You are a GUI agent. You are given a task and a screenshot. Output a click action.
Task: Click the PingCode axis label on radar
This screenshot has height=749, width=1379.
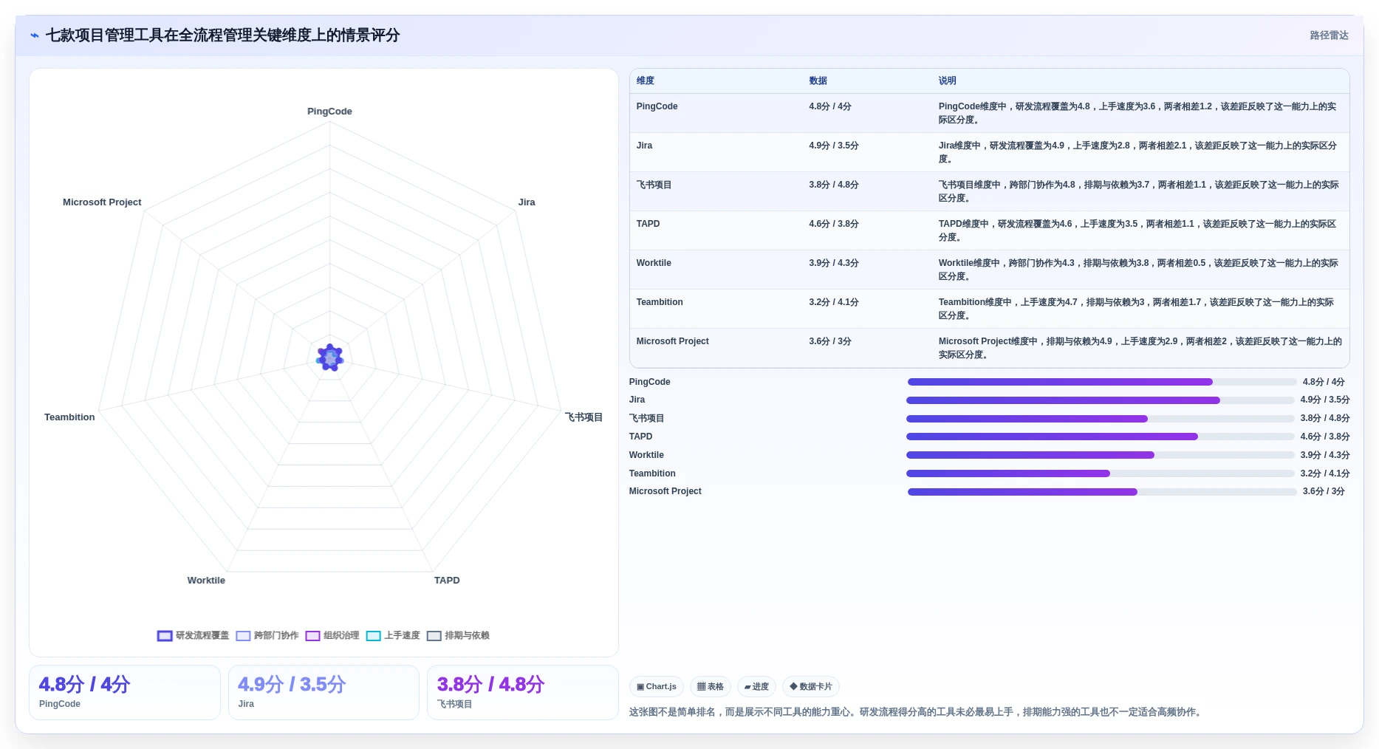pos(329,112)
